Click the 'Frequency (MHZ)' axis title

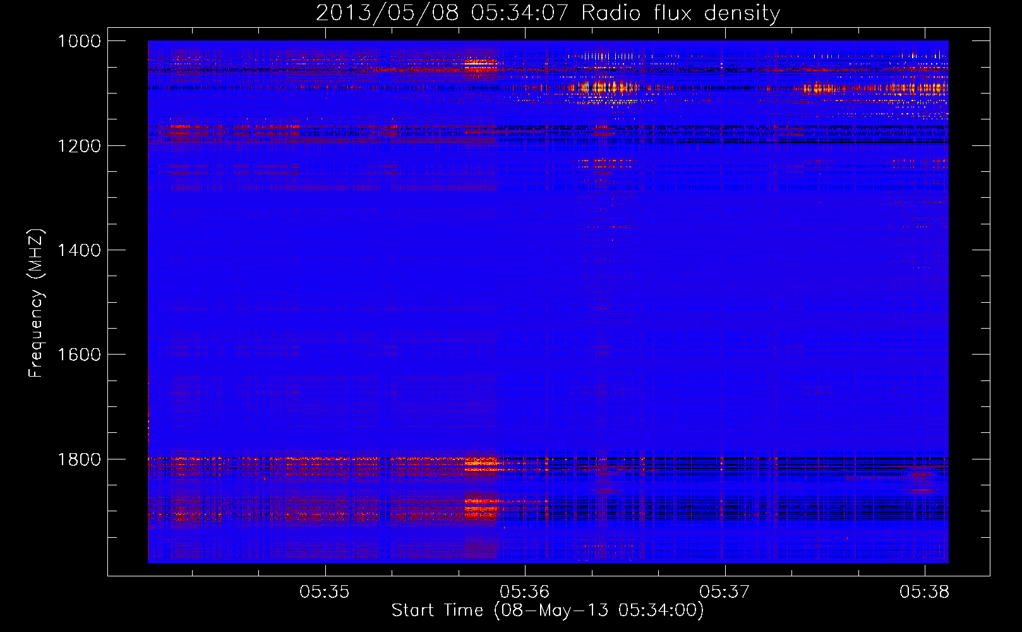click(36, 303)
